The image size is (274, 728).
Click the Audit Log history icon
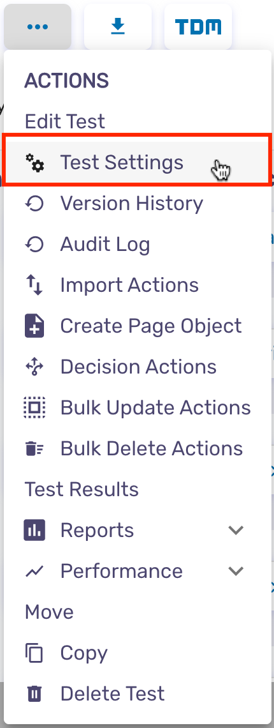click(35, 244)
